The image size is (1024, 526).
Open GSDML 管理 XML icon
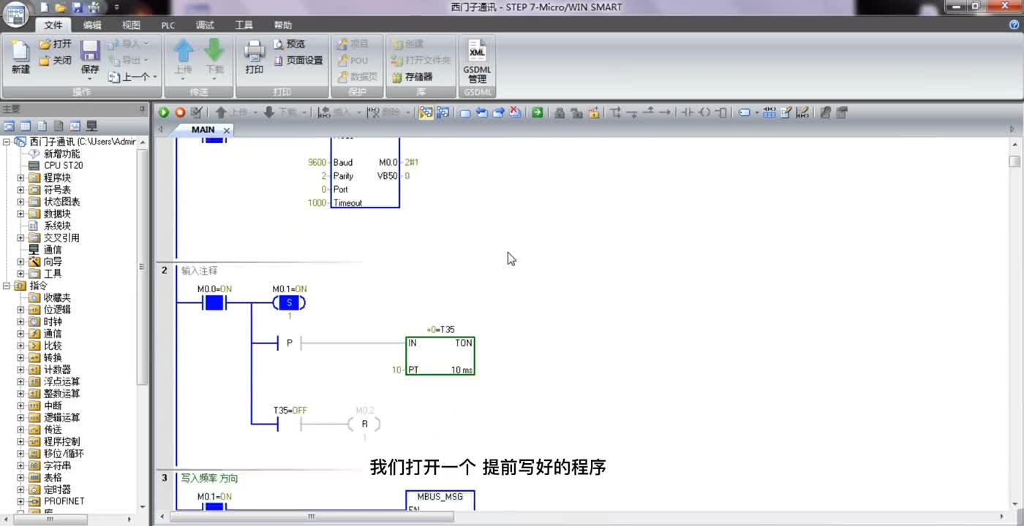pos(477,61)
